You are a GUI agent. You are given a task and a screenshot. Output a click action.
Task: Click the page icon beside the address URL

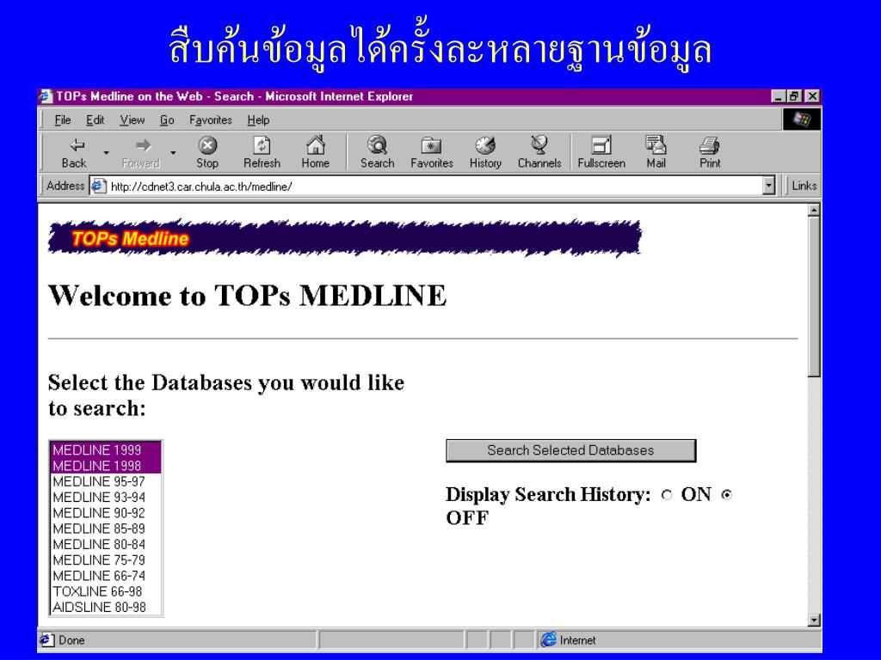(x=99, y=186)
